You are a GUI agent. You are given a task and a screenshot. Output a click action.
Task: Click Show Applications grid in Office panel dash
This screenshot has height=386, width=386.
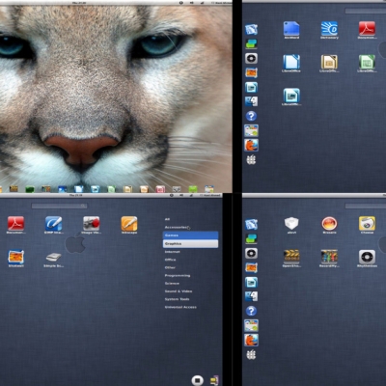click(x=251, y=159)
